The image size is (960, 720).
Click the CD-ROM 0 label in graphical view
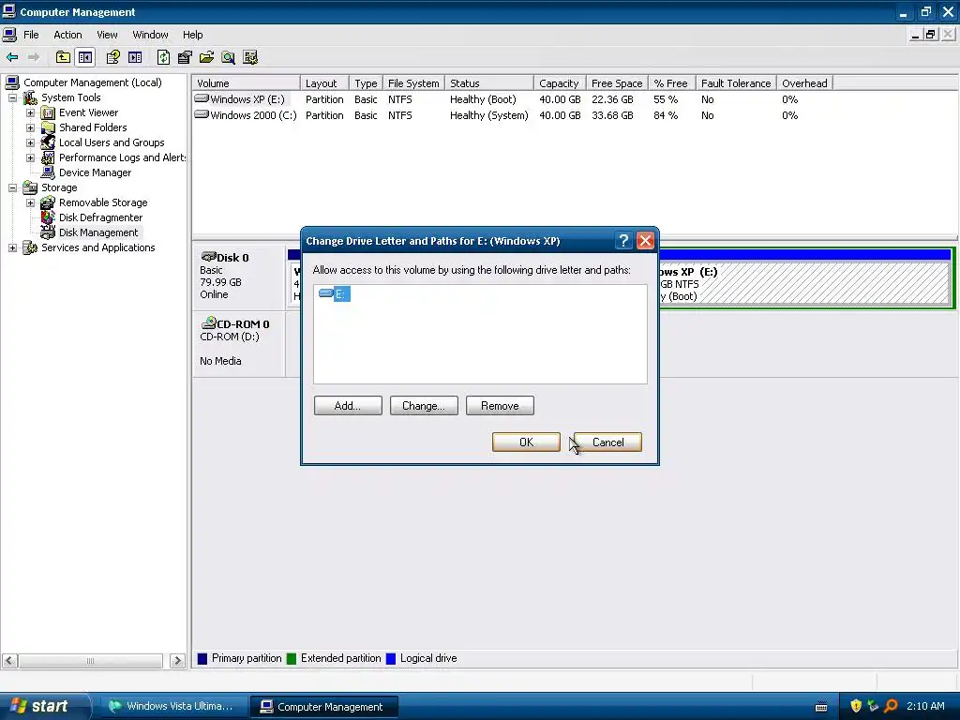coord(243,323)
